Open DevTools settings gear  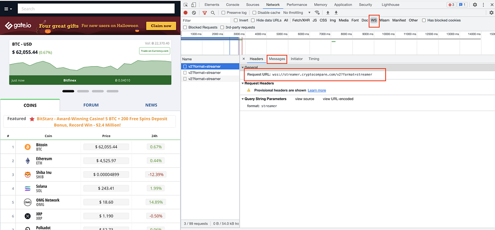click(475, 4)
